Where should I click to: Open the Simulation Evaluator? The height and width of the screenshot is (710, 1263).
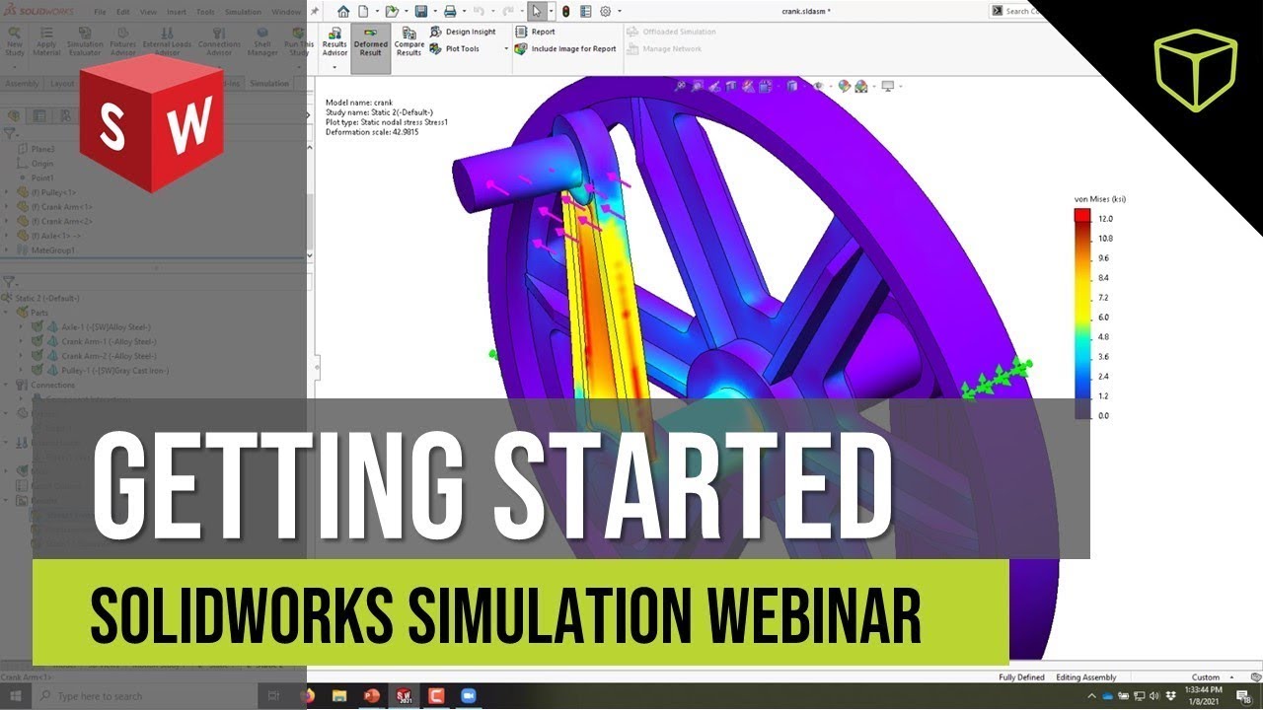pos(85,40)
